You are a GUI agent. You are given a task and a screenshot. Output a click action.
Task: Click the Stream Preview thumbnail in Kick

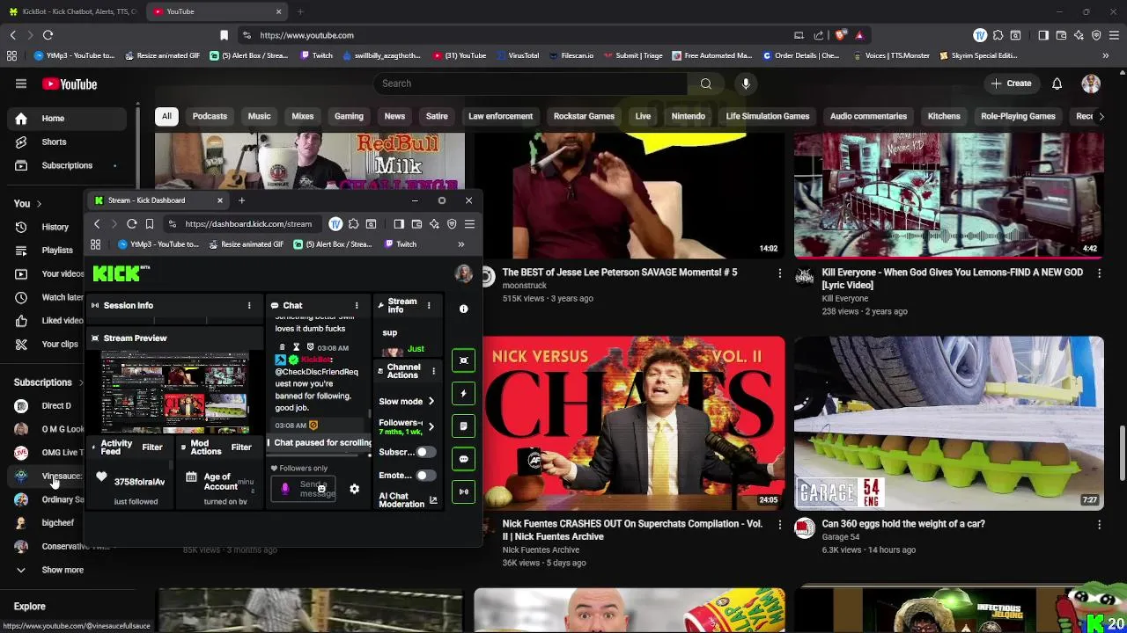coord(174,393)
